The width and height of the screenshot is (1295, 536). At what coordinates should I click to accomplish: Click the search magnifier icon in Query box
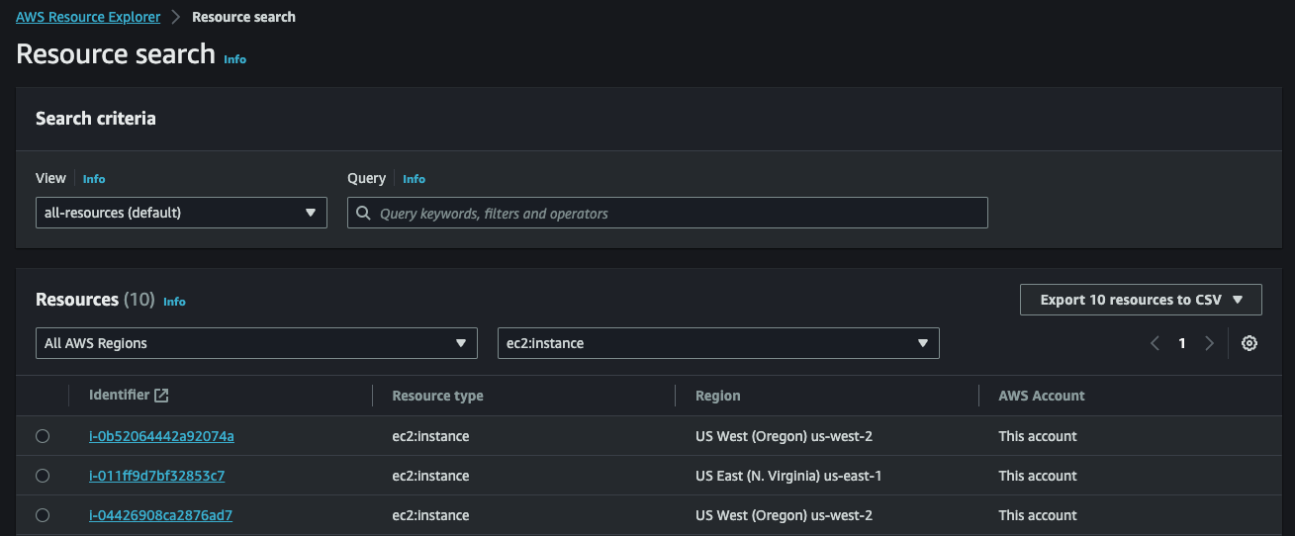coord(363,213)
